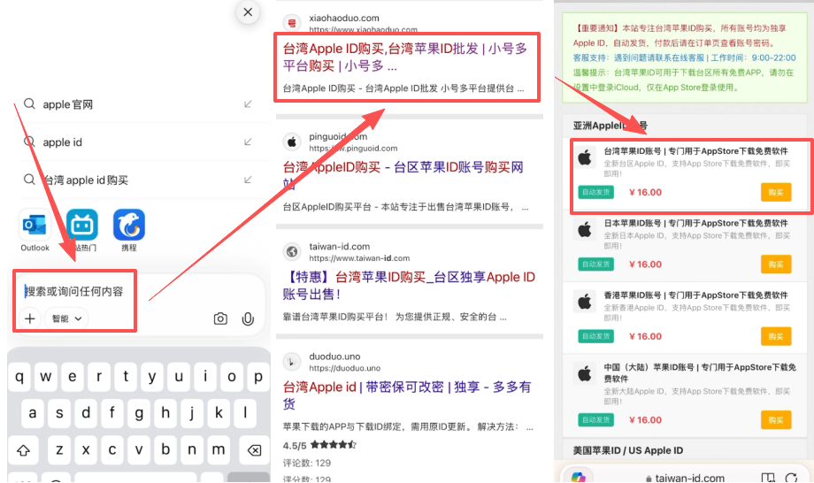Click 自动发货 tag on 香港苹果ID账号
Image resolution: width=814 pixels, height=483 pixels.
tap(595, 336)
